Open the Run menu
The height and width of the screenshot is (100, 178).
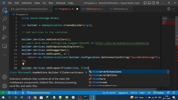click(51, 3)
